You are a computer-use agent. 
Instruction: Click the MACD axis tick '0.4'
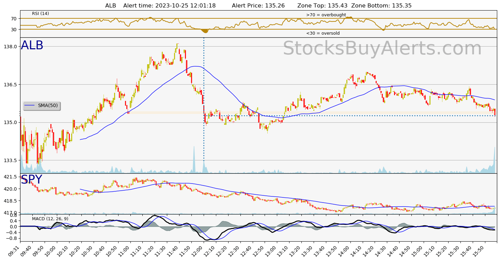[13, 221]
